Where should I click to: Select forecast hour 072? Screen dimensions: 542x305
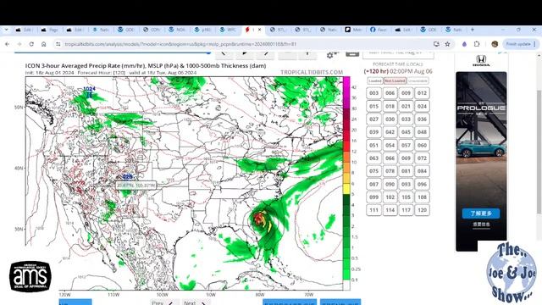click(x=422, y=158)
